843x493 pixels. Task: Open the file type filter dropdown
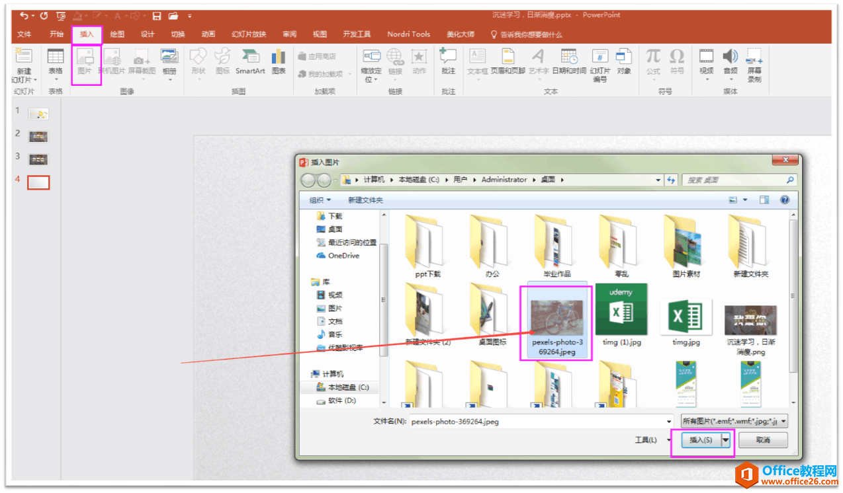tap(734, 421)
